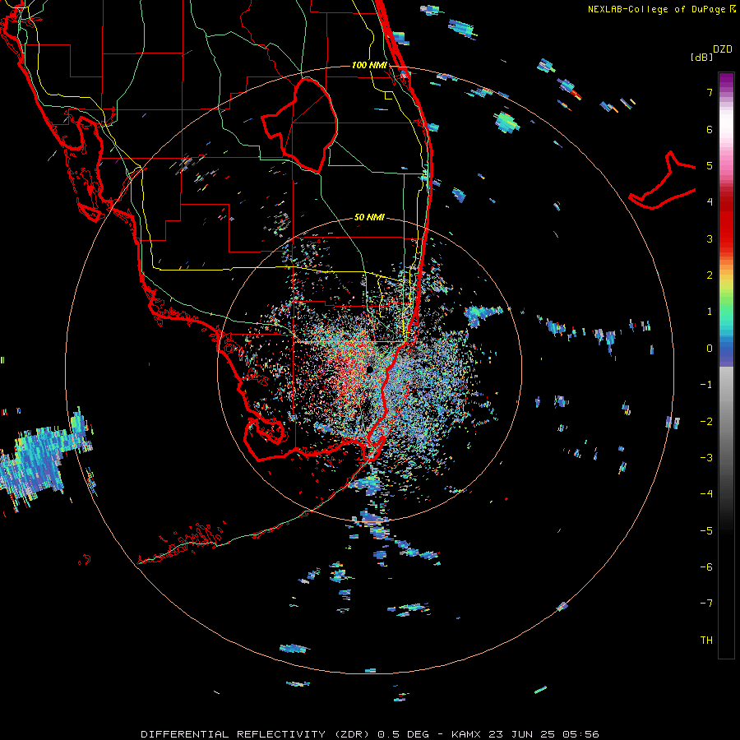Click the colorbar value label 5
The height and width of the screenshot is (740, 740).
tap(710, 165)
